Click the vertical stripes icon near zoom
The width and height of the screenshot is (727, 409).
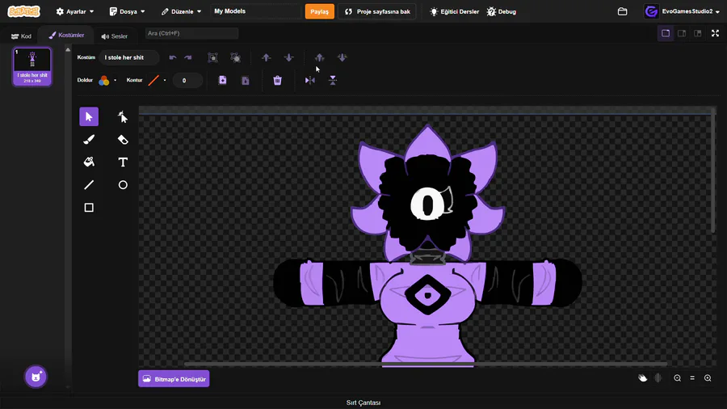pos(658,378)
